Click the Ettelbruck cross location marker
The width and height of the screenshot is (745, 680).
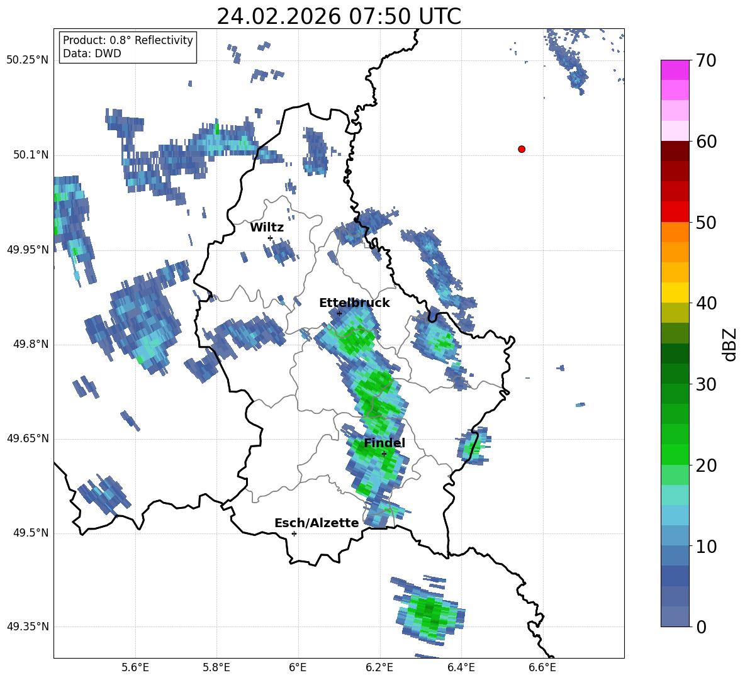339,313
